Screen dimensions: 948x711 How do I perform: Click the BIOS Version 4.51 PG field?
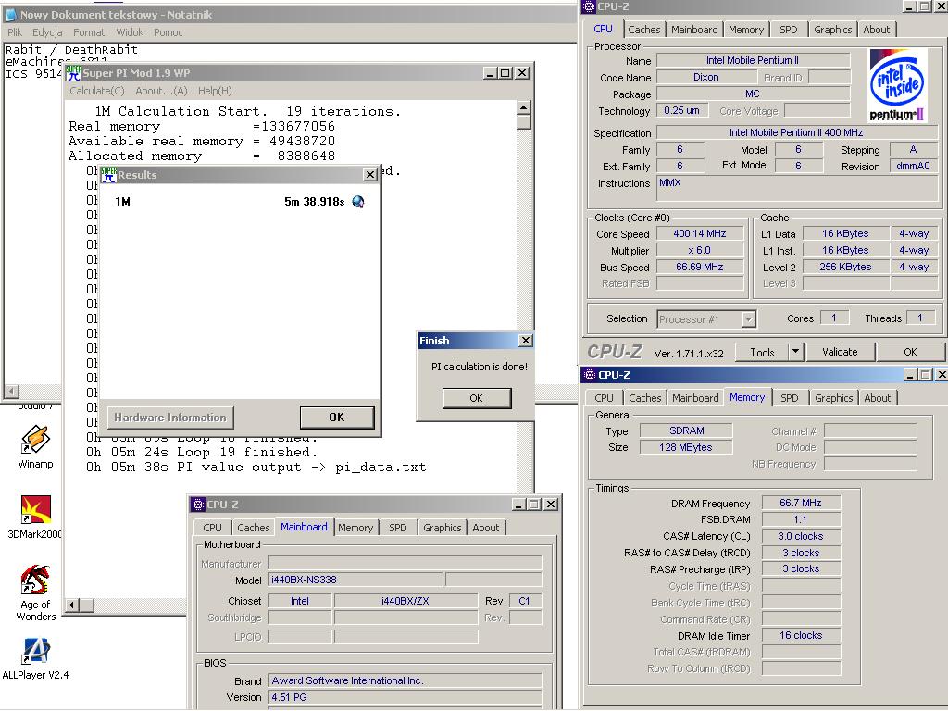click(x=405, y=698)
